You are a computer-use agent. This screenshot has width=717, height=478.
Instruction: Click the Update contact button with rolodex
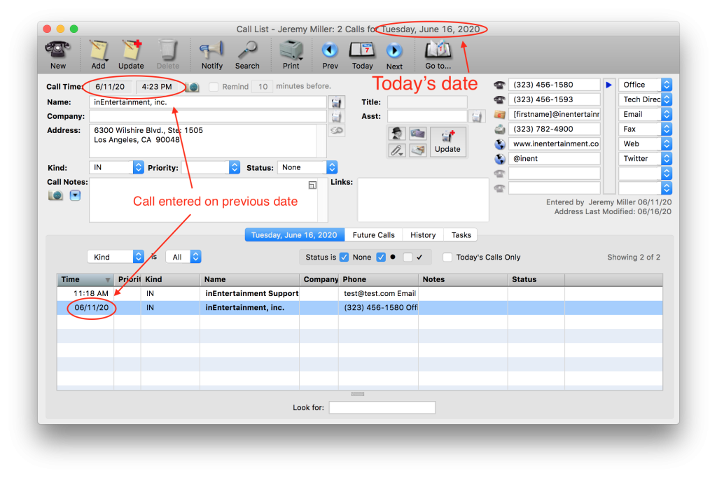(447, 141)
